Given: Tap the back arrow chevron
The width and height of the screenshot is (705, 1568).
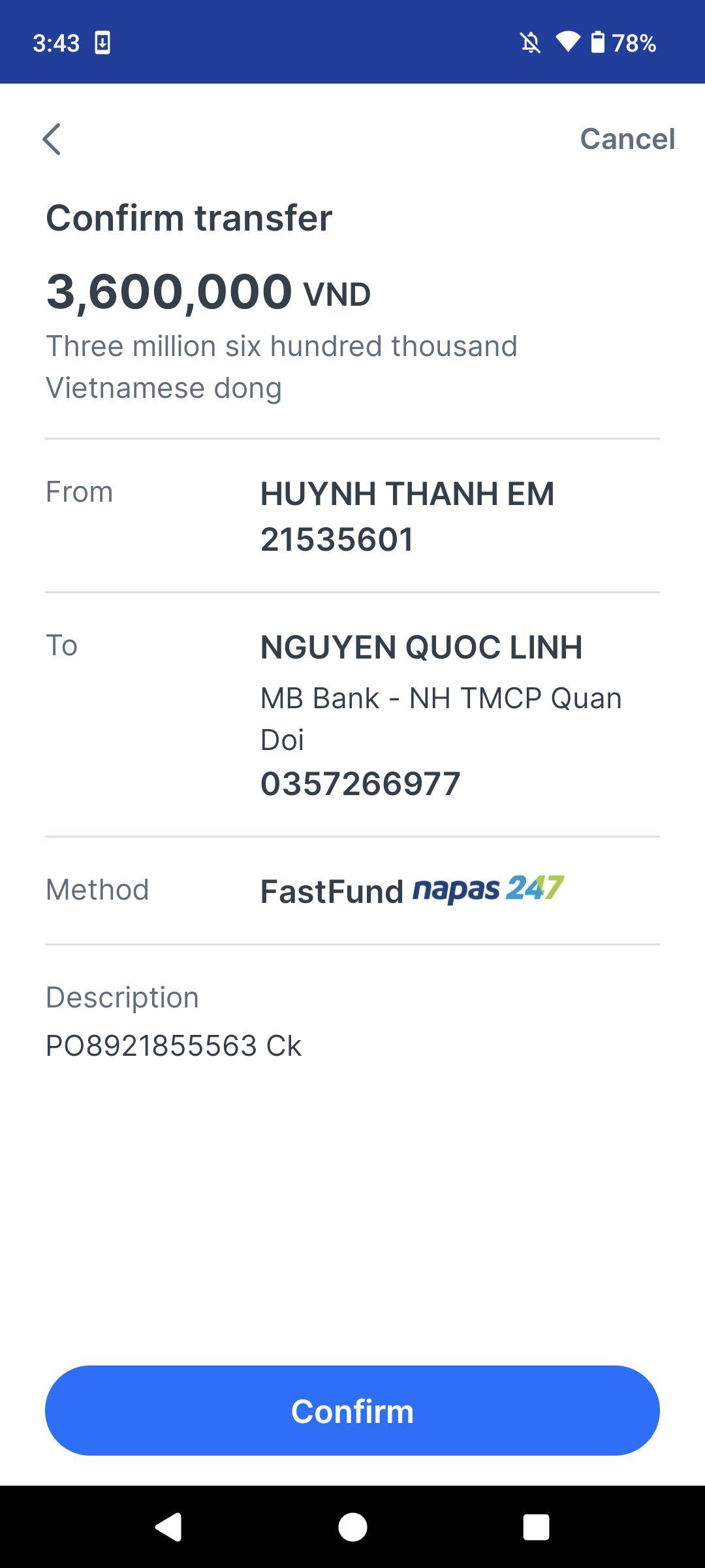Looking at the screenshot, I should [x=52, y=139].
